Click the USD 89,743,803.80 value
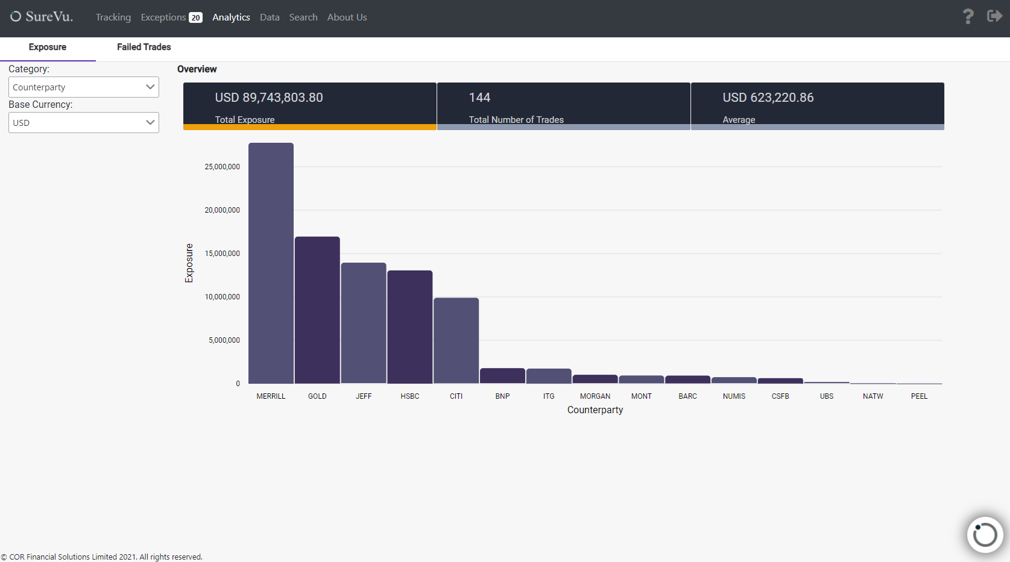This screenshot has height=562, width=1010. click(269, 98)
